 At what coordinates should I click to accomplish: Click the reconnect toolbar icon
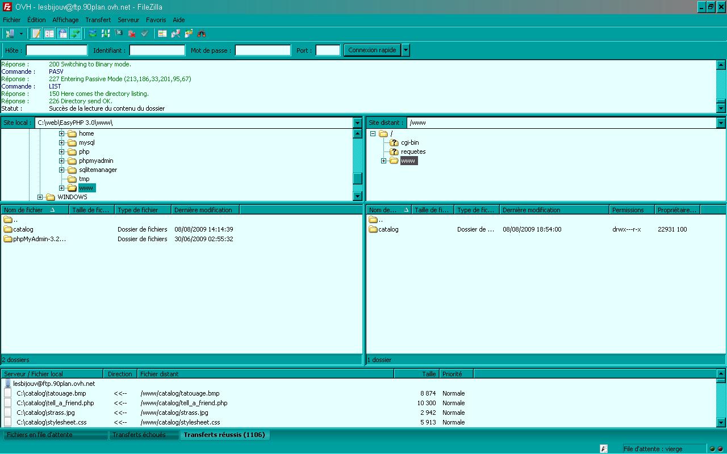(145, 33)
